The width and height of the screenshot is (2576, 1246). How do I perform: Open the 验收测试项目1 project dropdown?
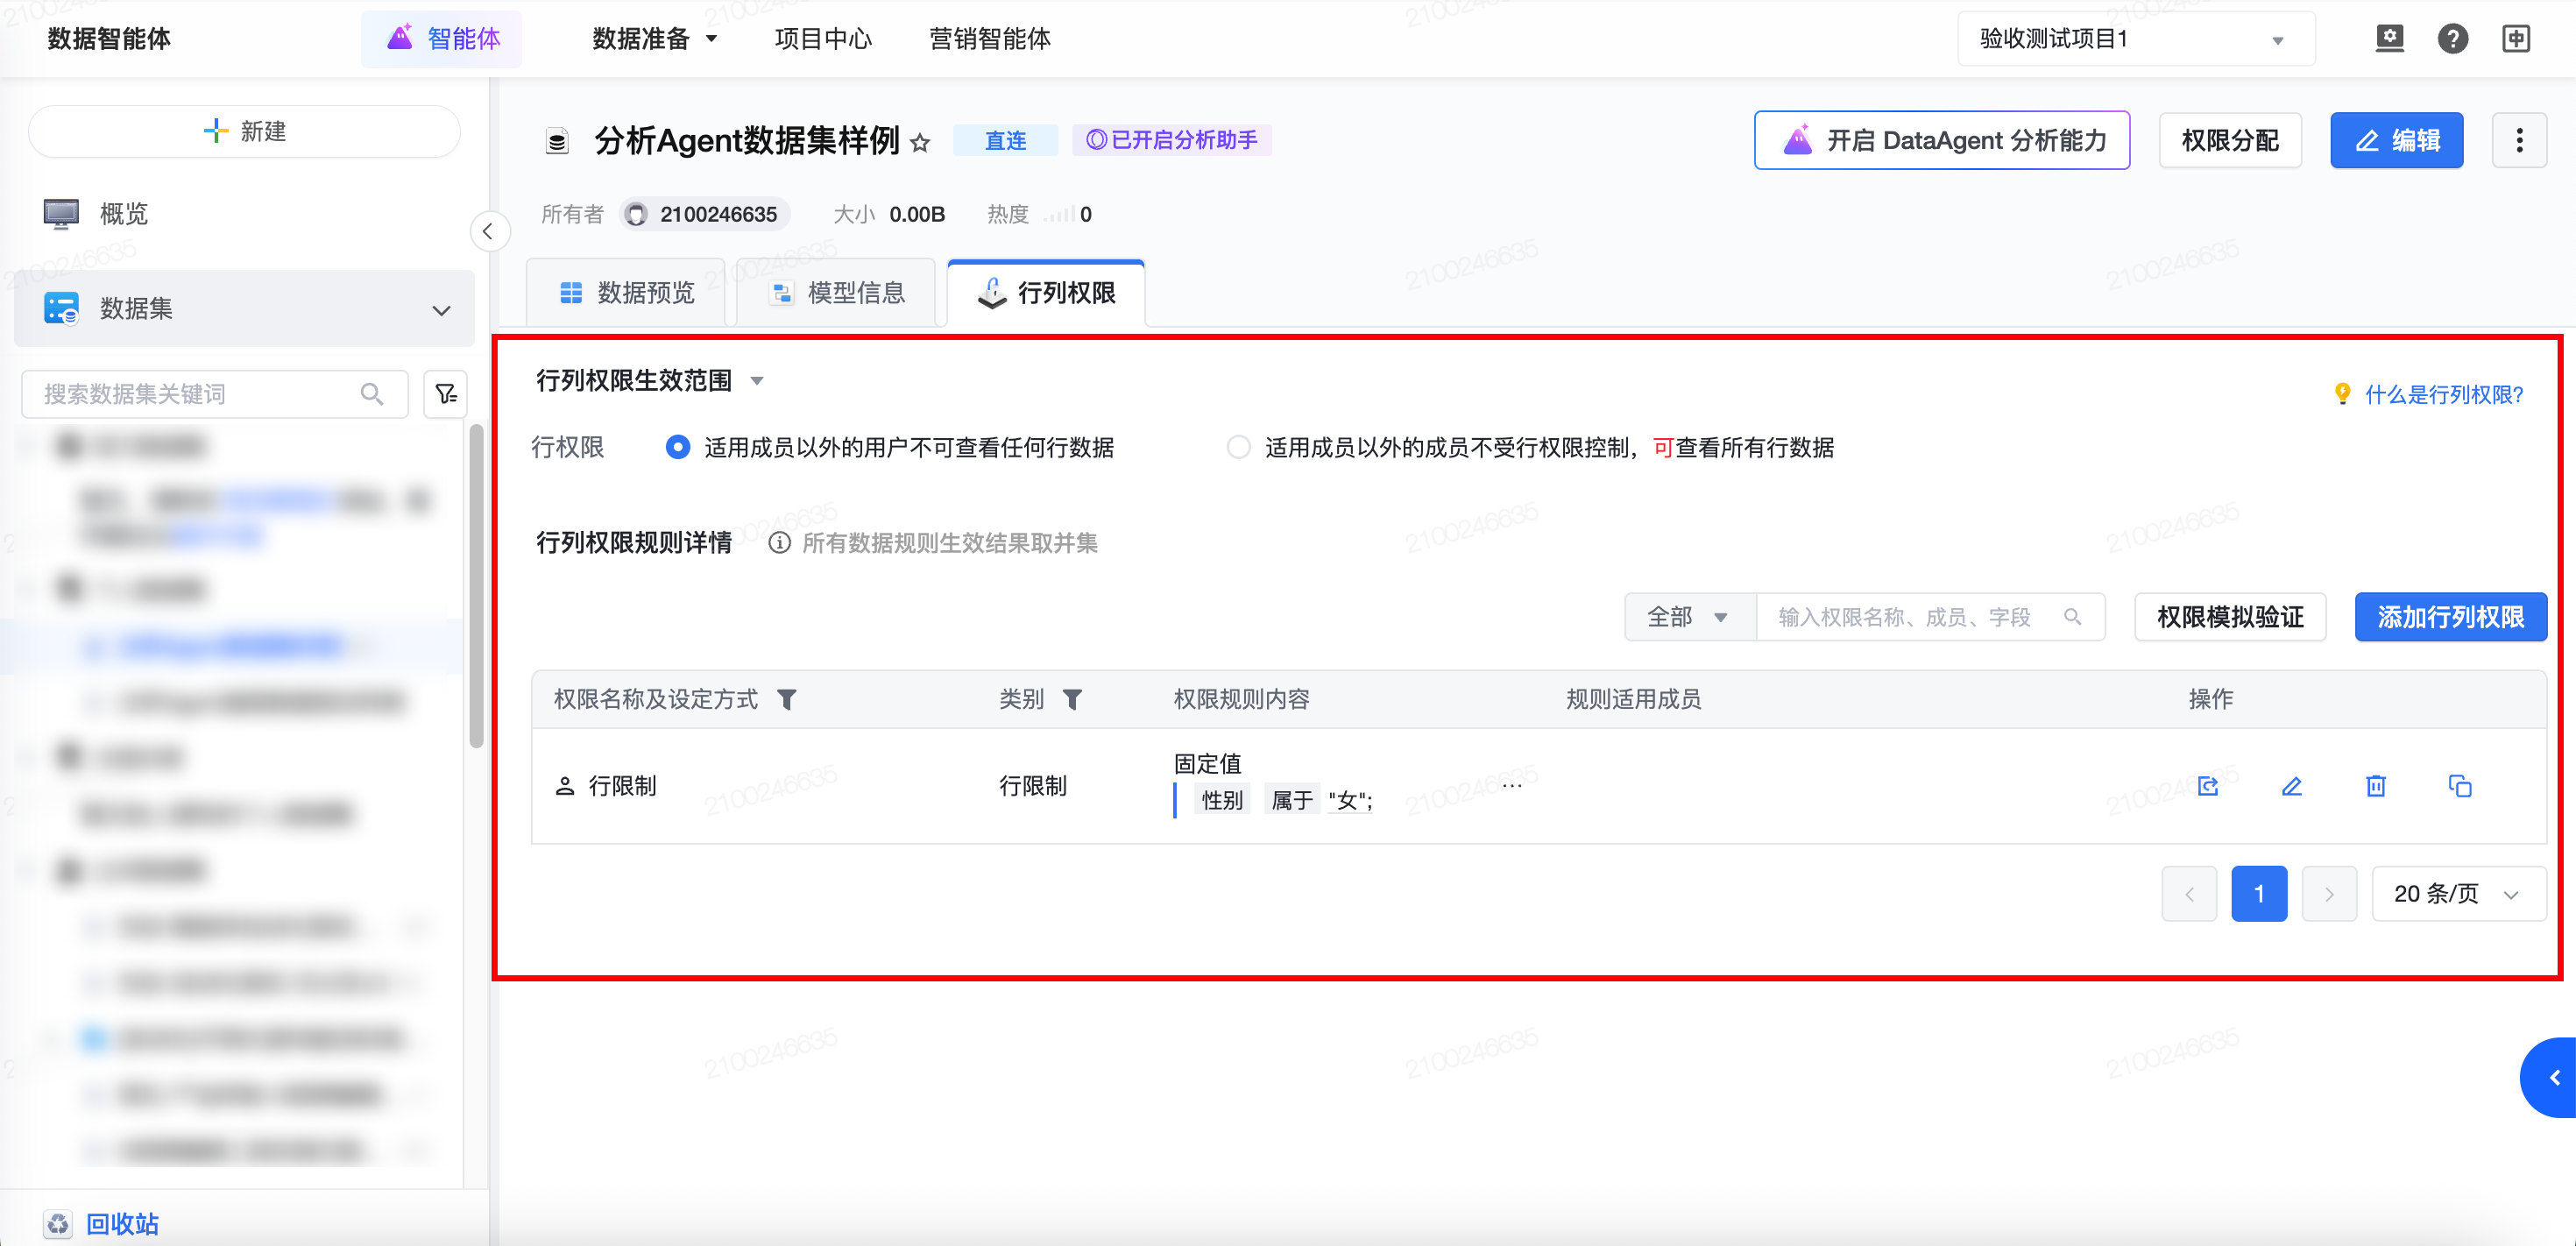(x=2135, y=39)
